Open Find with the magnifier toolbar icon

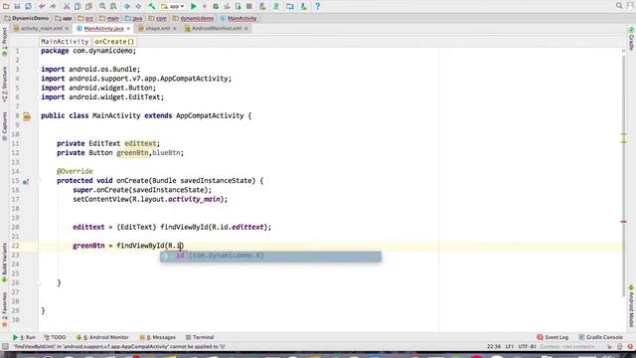pyautogui.click(x=102, y=6)
